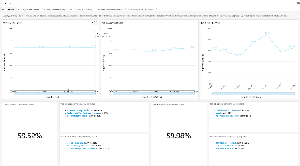The height and width of the screenshot is (166, 300).
Task: Click the DQ Trend (This Year) chart title
Action: pyautogui.click(x=211, y=23)
